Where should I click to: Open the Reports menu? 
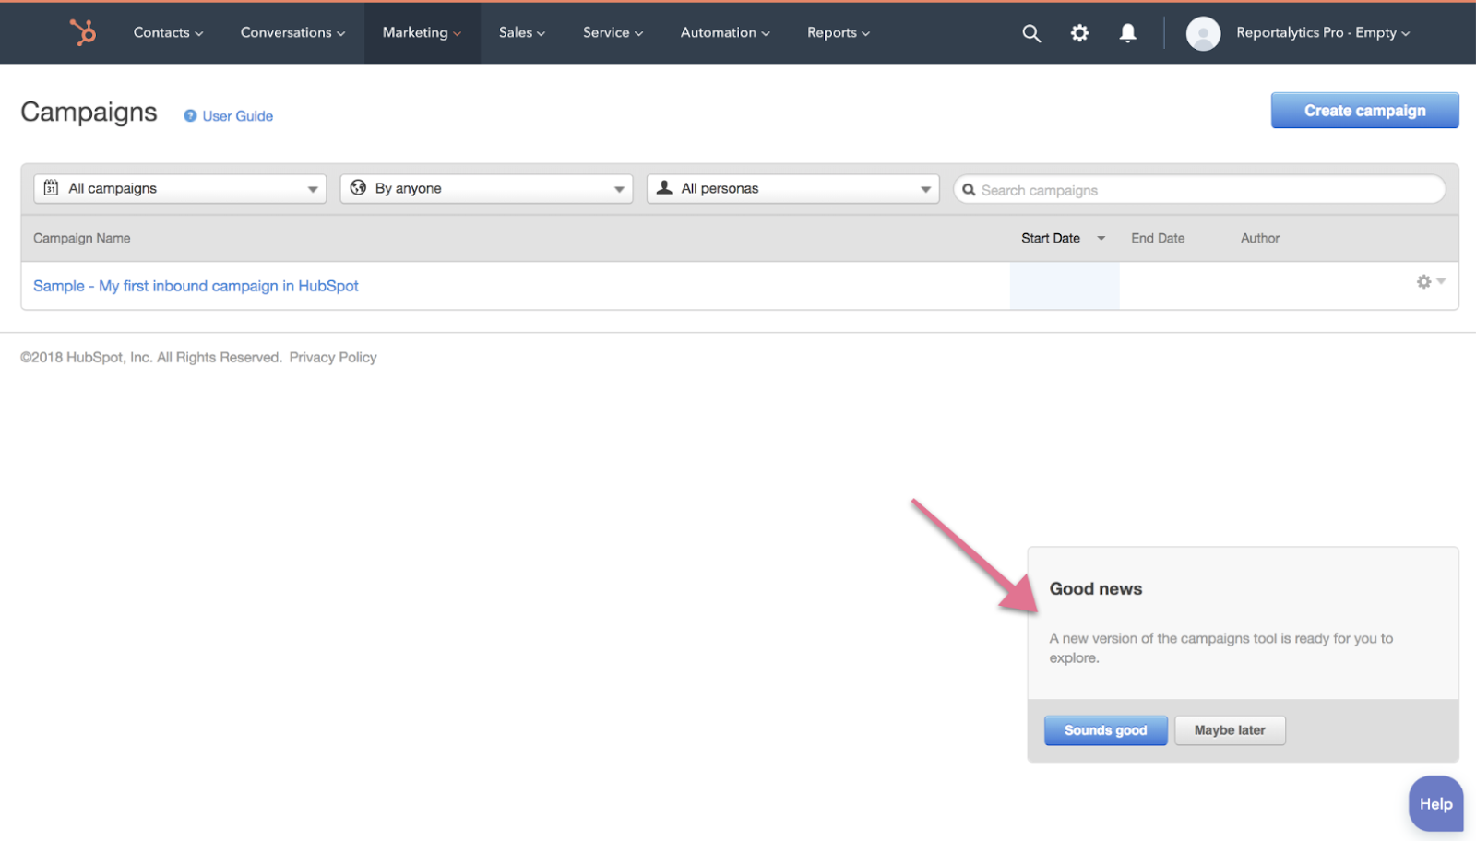point(838,33)
